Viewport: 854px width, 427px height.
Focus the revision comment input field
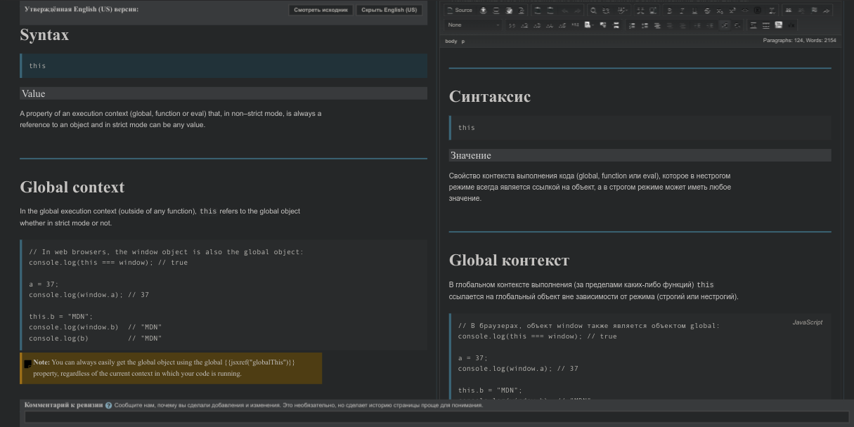click(x=436, y=417)
